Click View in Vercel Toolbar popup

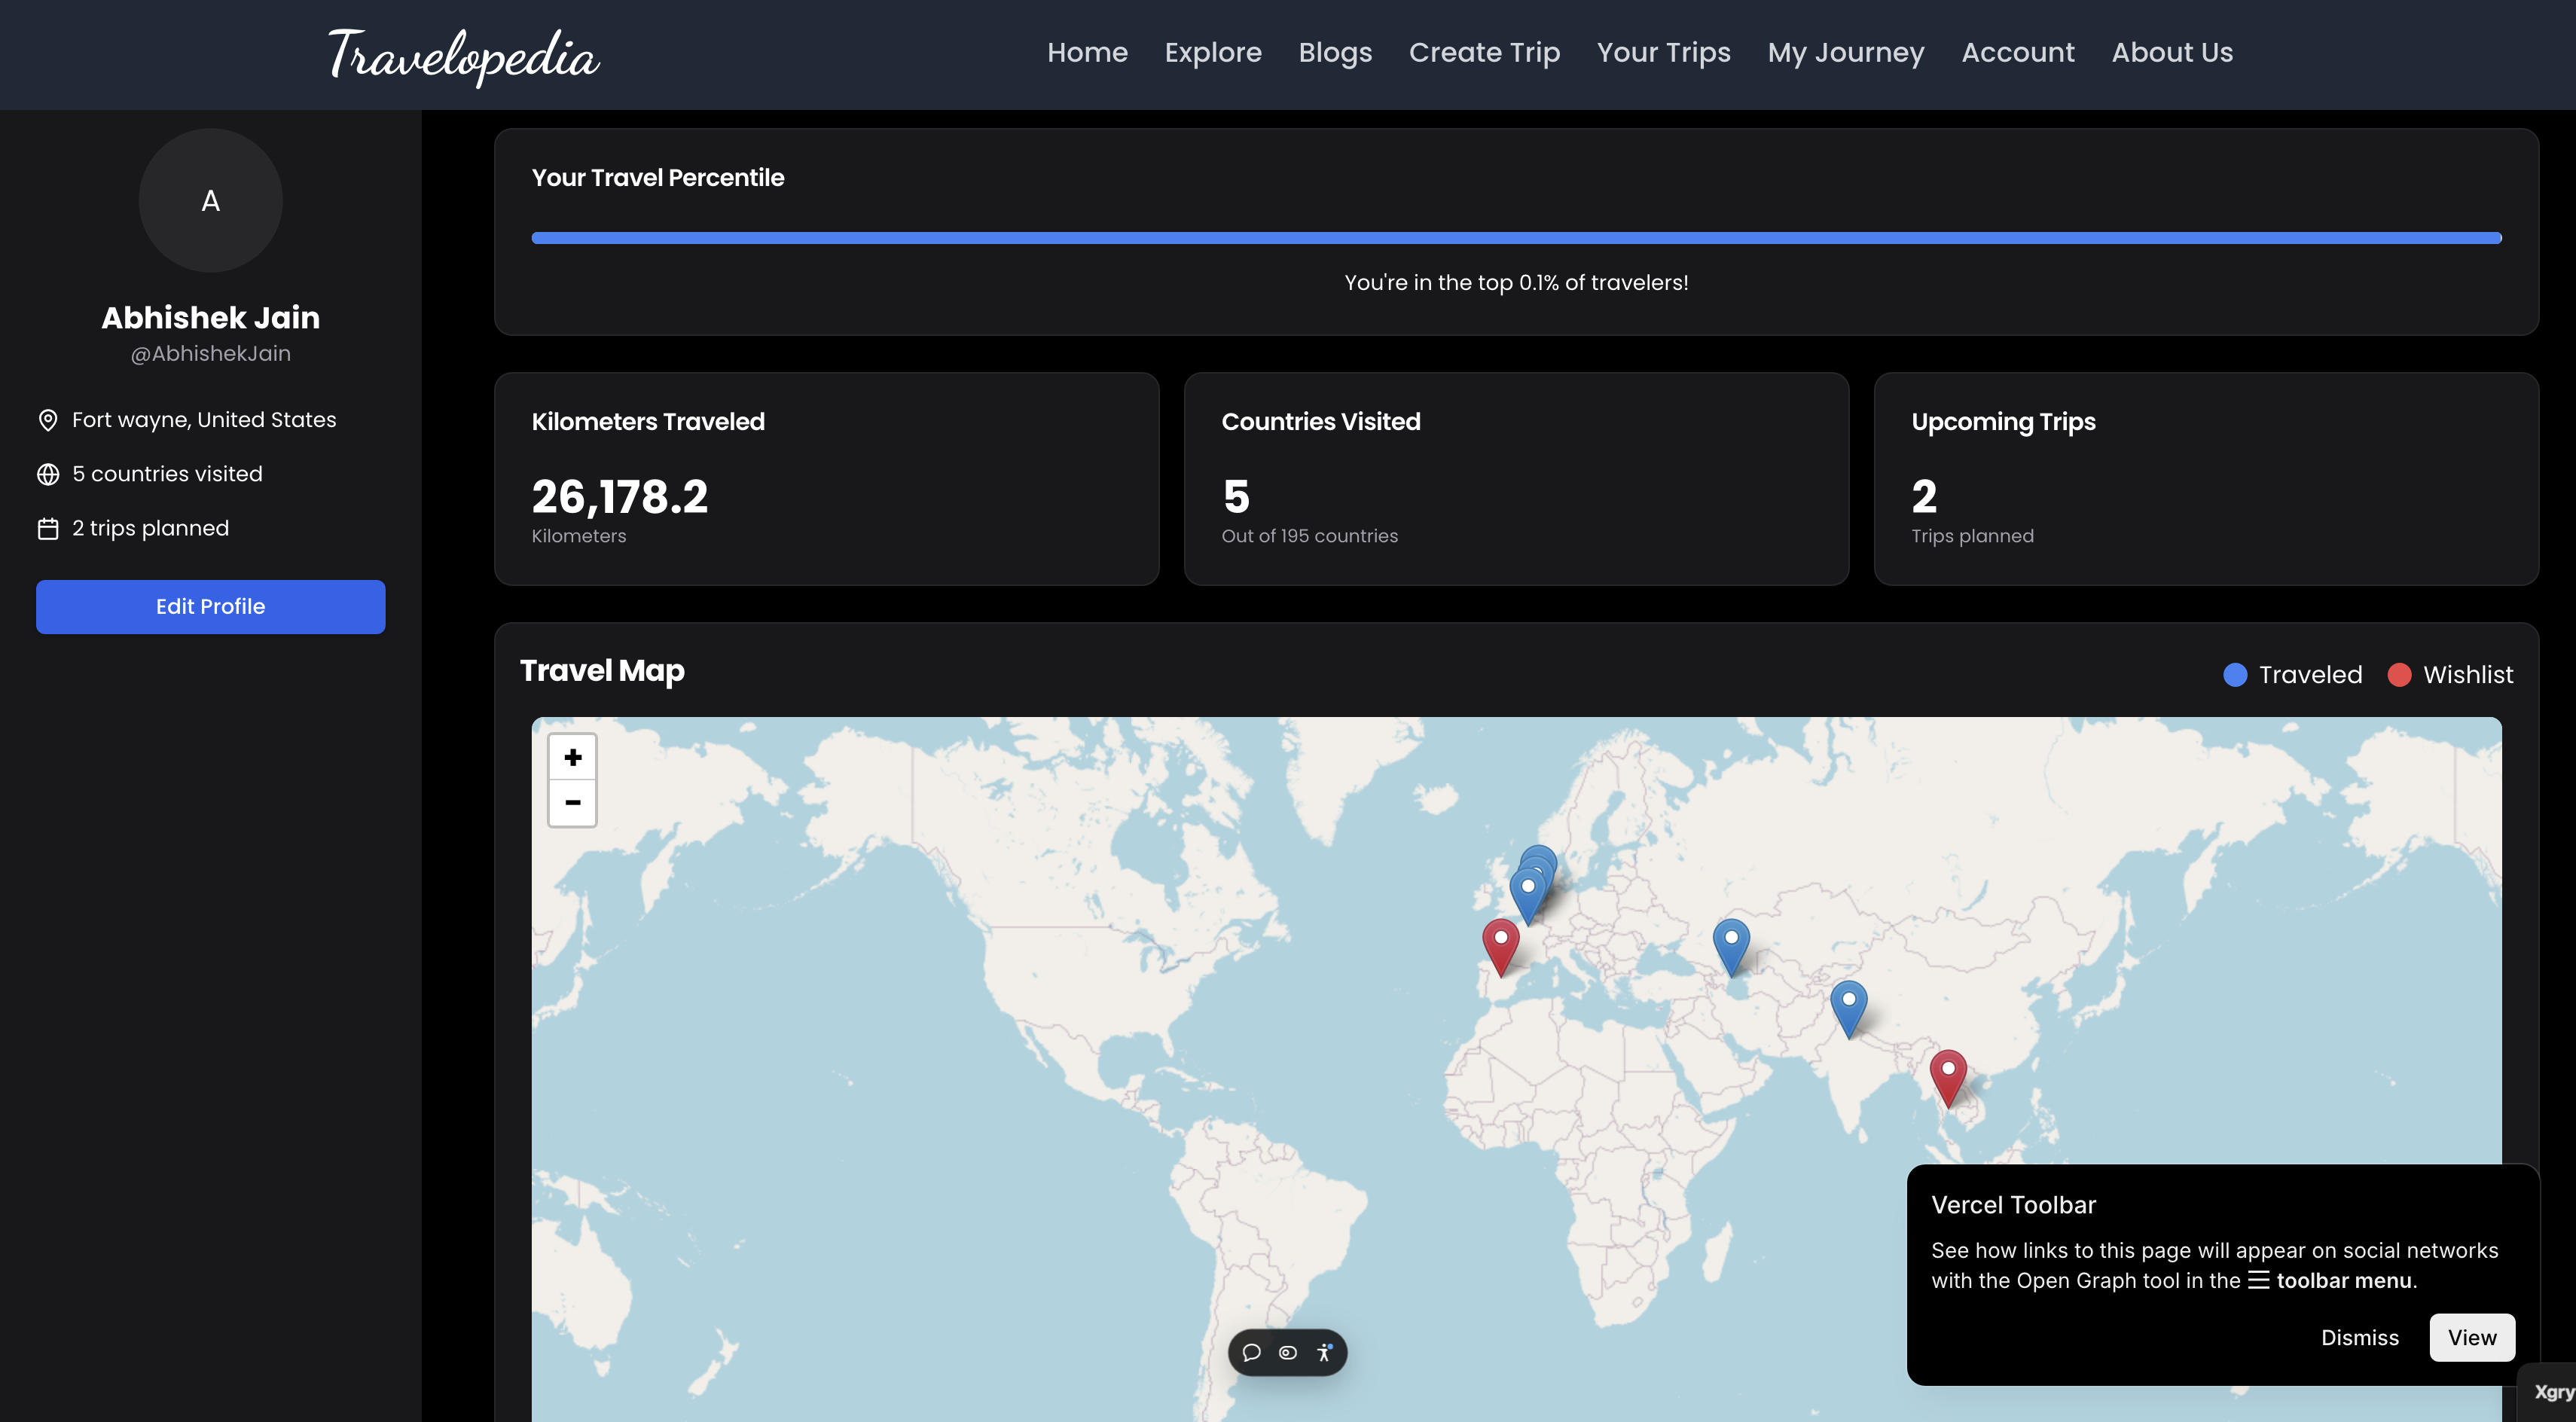pyautogui.click(x=2471, y=1337)
